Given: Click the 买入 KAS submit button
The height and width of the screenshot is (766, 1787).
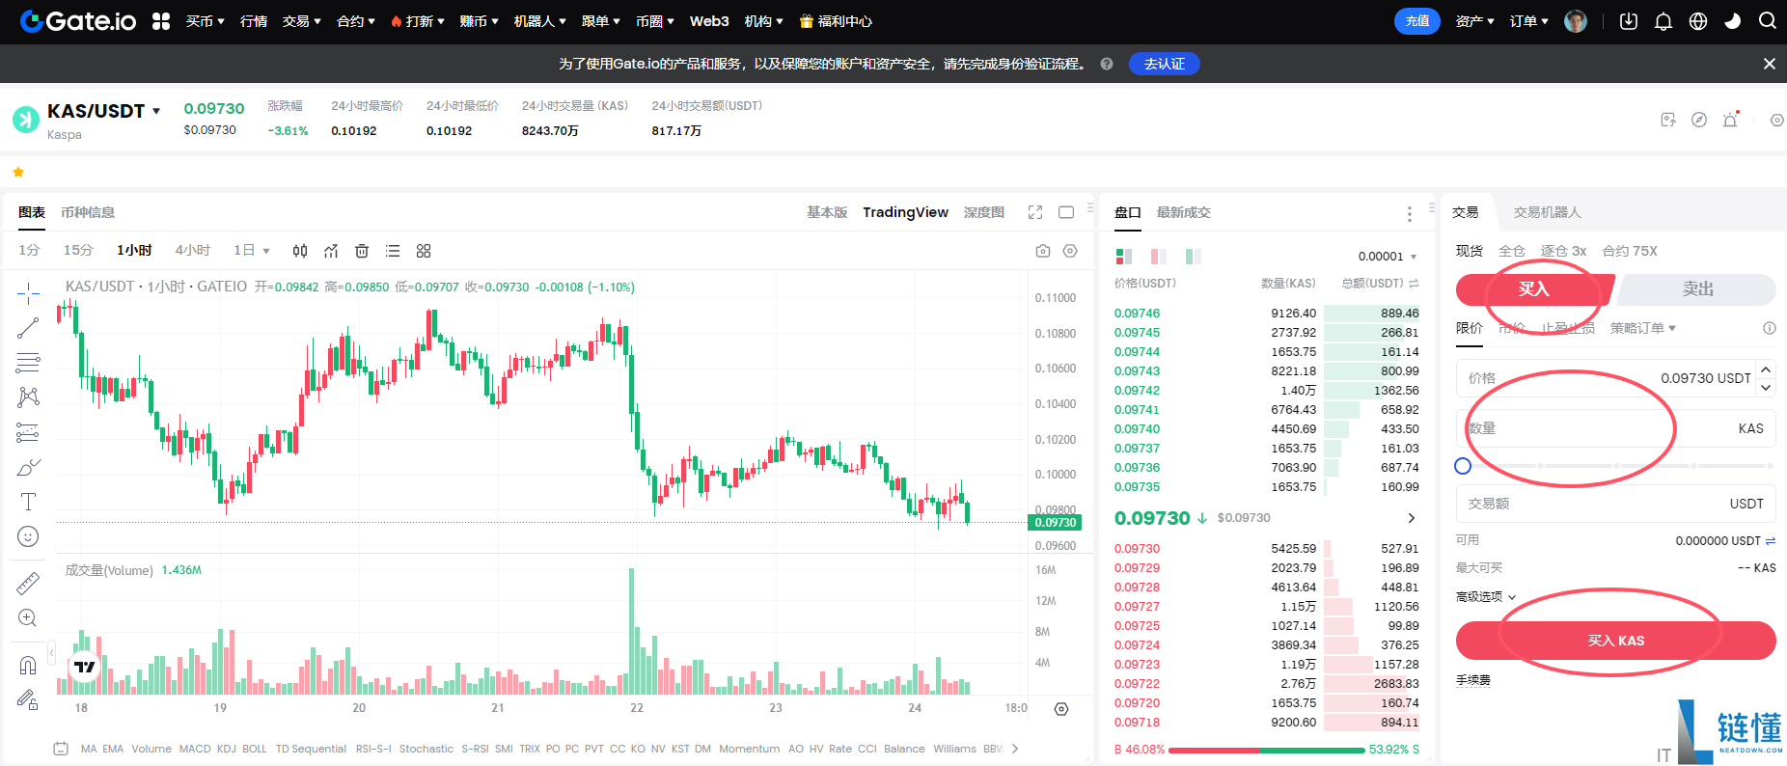Looking at the screenshot, I should (x=1616, y=641).
